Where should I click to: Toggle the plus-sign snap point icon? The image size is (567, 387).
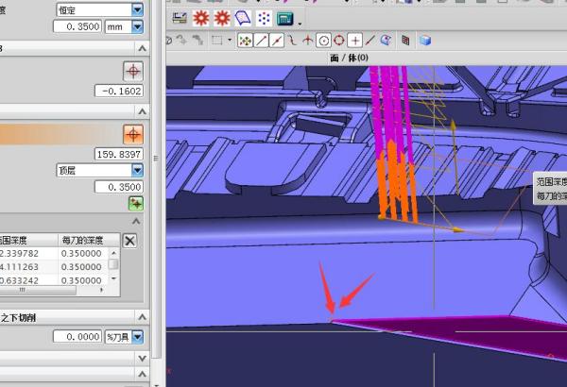tap(354, 41)
